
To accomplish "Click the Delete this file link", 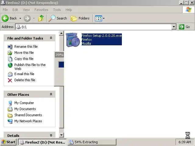I will tap(25, 80).
